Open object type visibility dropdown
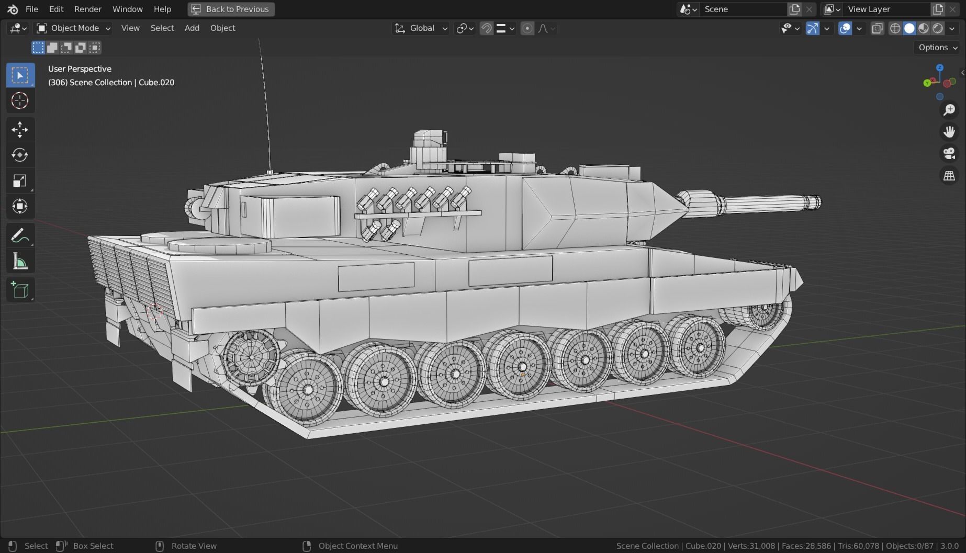 [x=790, y=28]
